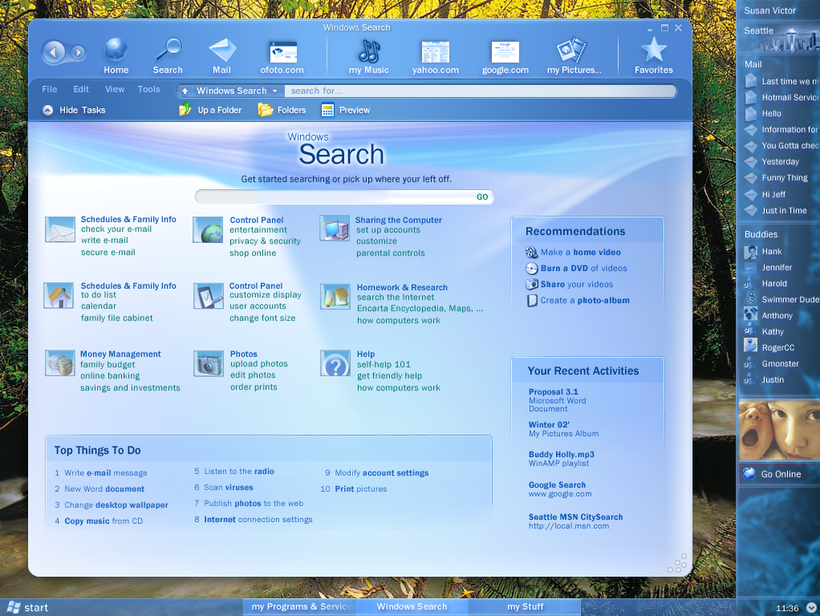The height and width of the screenshot is (616, 820).
Task: Select 'Burn a DVD of videos' recommendation
Action: click(x=577, y=268)
